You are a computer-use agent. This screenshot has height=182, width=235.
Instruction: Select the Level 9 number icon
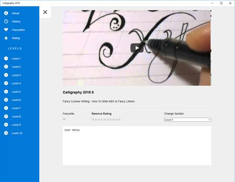pos(6,125)
